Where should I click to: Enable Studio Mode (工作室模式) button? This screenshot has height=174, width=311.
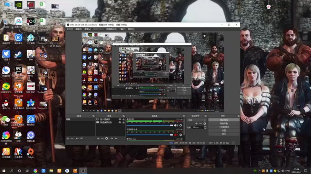[224, 127]
